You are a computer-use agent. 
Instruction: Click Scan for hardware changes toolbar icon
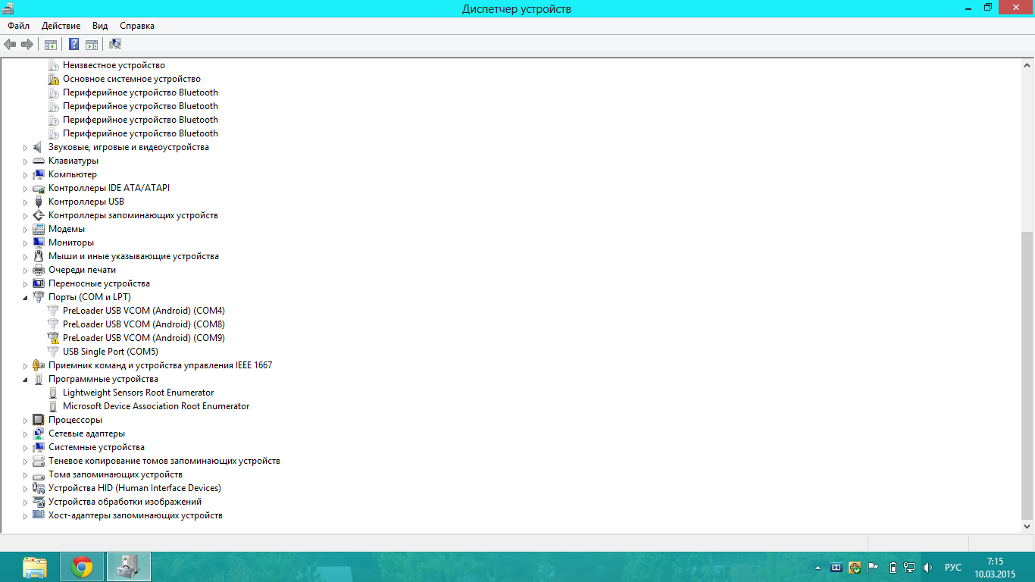coord(115,44)
